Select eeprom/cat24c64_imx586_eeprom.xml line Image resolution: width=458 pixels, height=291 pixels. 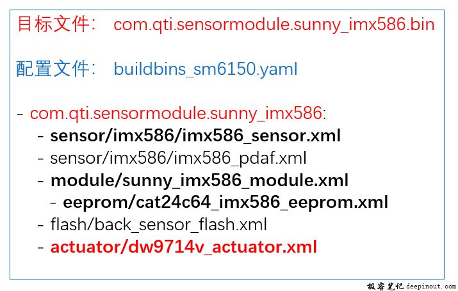pyautogui.click(x=225, y=203)
